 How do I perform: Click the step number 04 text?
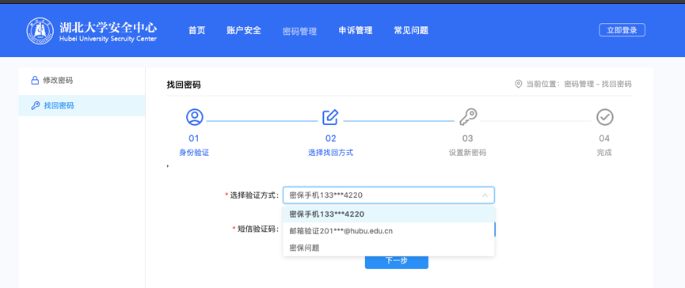[x=604, y=138]
